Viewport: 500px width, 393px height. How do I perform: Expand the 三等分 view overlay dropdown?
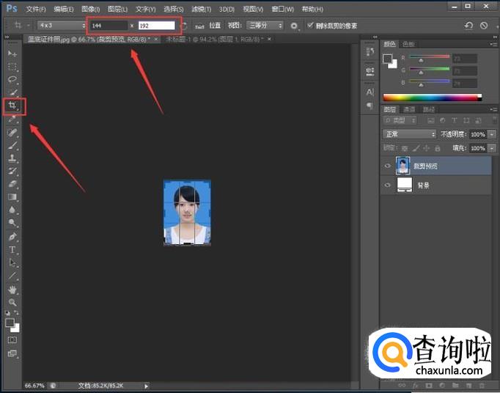click(264, 25)
